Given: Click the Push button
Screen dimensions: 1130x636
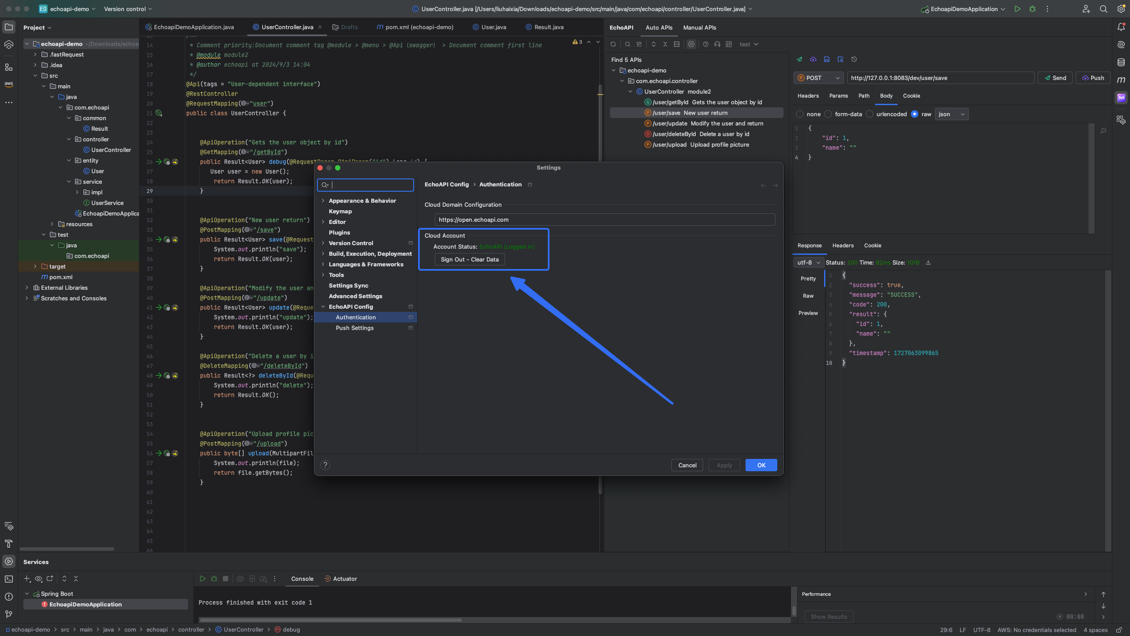Looking at the screenshot, I should pos(1092,78).
